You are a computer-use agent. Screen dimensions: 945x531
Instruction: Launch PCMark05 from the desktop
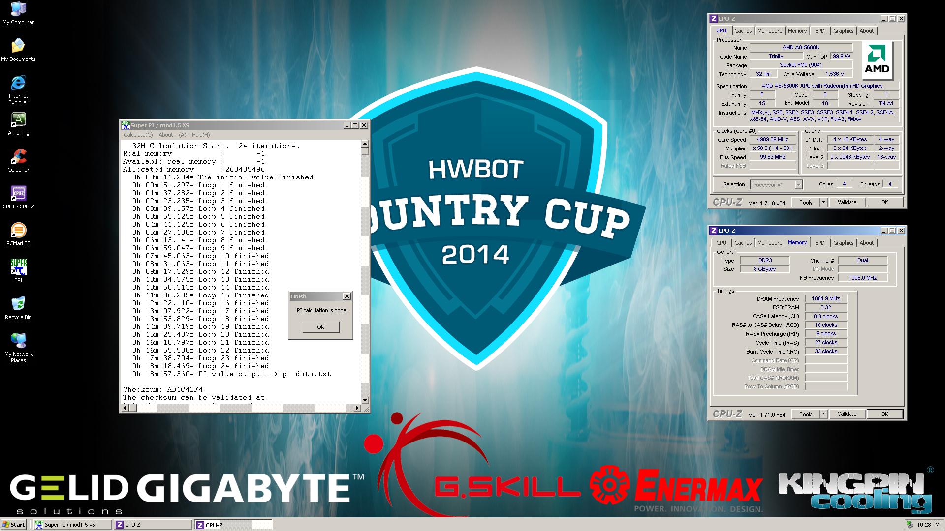point(18,235)
